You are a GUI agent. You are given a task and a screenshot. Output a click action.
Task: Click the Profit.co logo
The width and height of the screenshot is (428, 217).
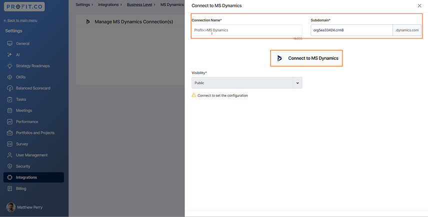(24, 7)
